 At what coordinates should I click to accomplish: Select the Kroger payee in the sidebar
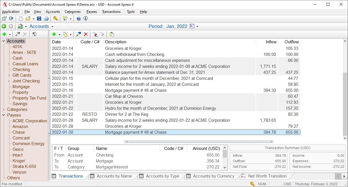point(19,161)
